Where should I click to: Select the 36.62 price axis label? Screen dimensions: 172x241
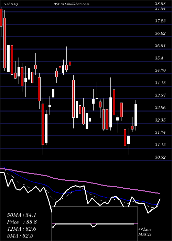160,33
